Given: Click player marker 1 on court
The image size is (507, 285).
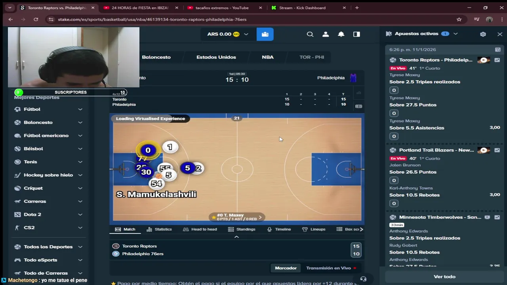Looking at the screenshot, I should [x=170, y=147].
